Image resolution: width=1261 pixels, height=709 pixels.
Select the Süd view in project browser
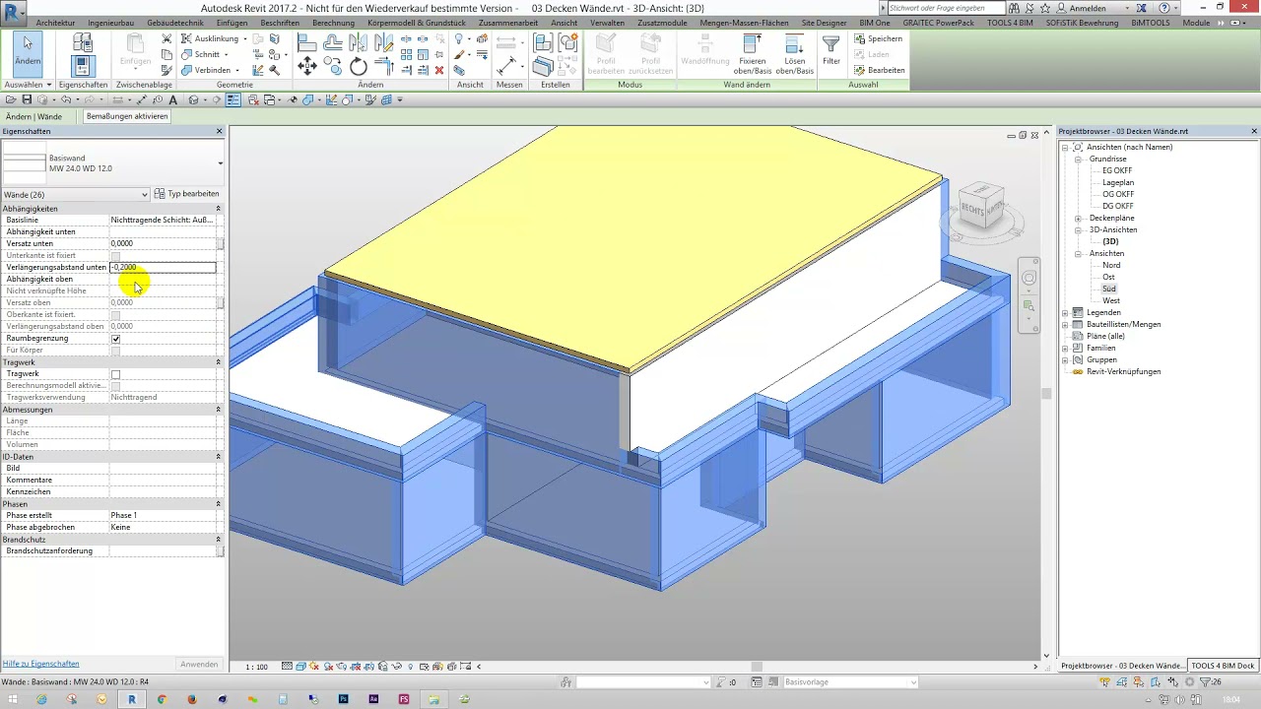point(1109,289)
